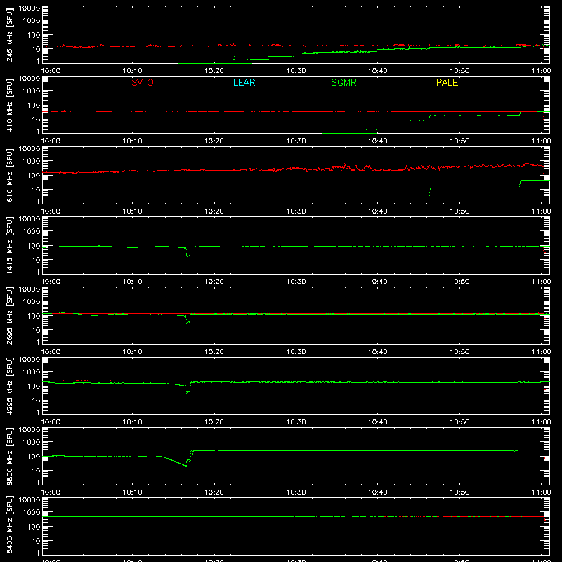Click the 10 y-axis value on the 1415 MHz plot
This screenshot has height=562, width=562.
click(x=36, y=260)
